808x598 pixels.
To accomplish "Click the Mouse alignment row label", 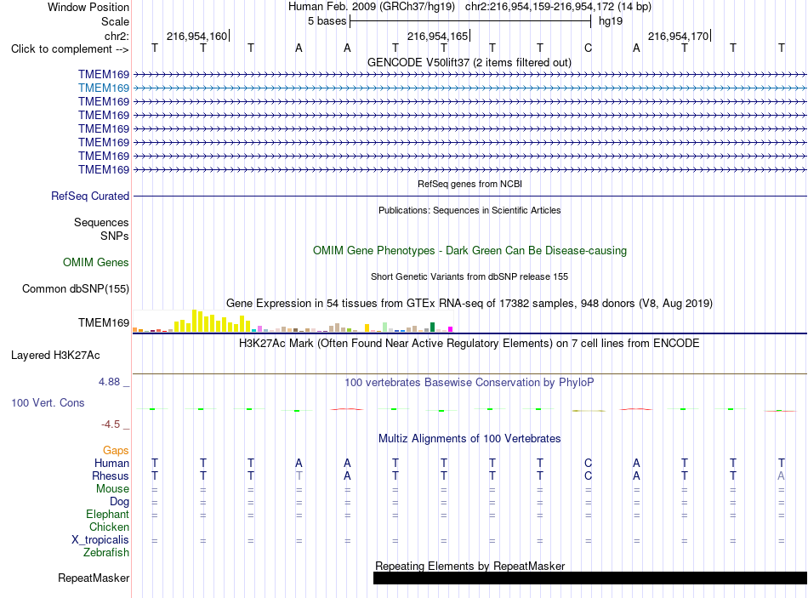I will [112, 489].
